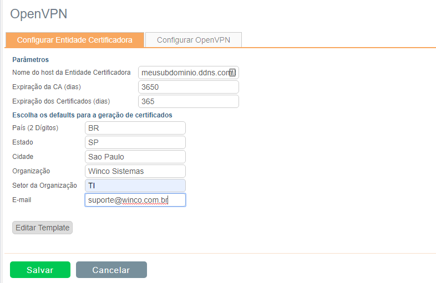Save settings with the Salvar button
This screenshot has height=283, width=436.
click(x=40, y=270)
